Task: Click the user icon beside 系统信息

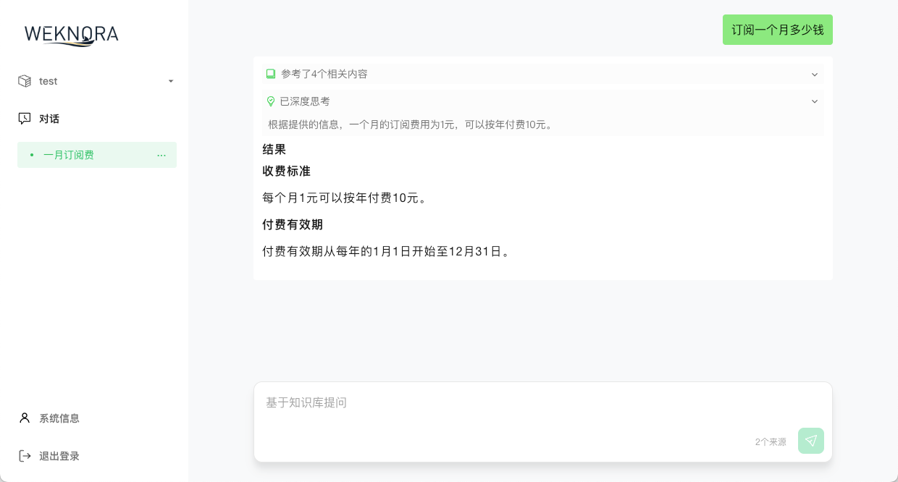Action: click(24, 418)
